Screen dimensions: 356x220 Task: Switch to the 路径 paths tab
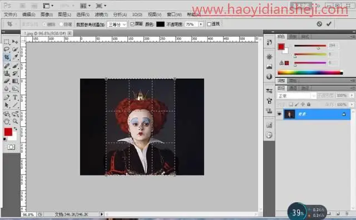(305, 88)
